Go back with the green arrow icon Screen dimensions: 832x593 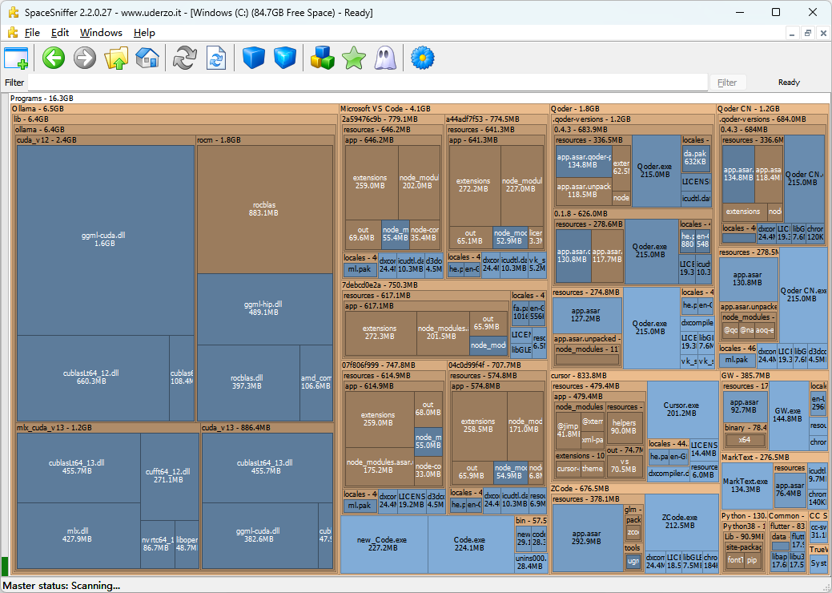pyautogui.click(x=53, y=58)
